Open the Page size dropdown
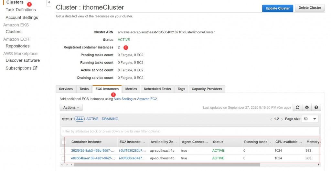The width and height of the screenshot is (331, 171). (310, 119)
